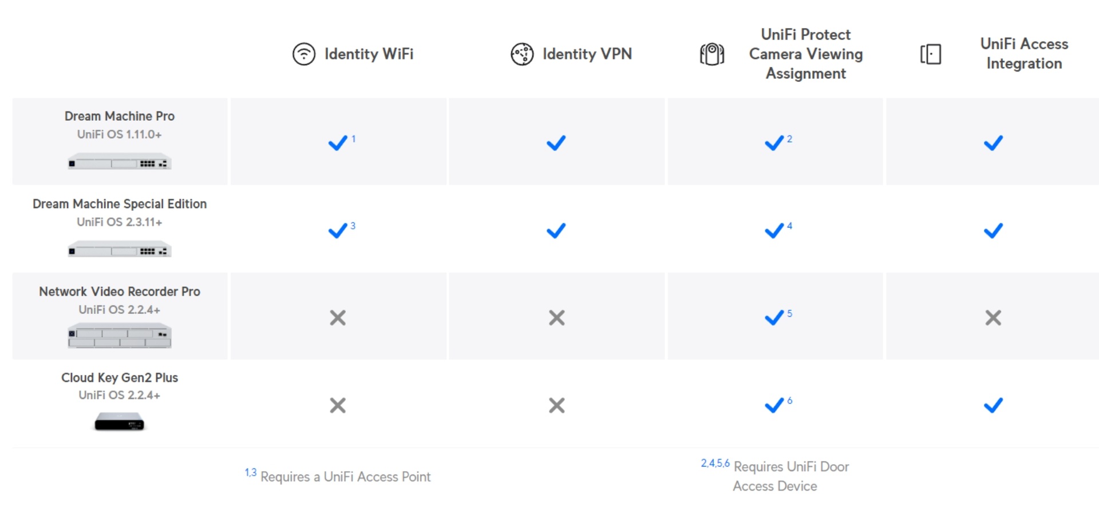Click Cloud Key Gen2 Plus UniFi Access checkmark
This screenshot has height=522, width=1099.
point(993,405)
